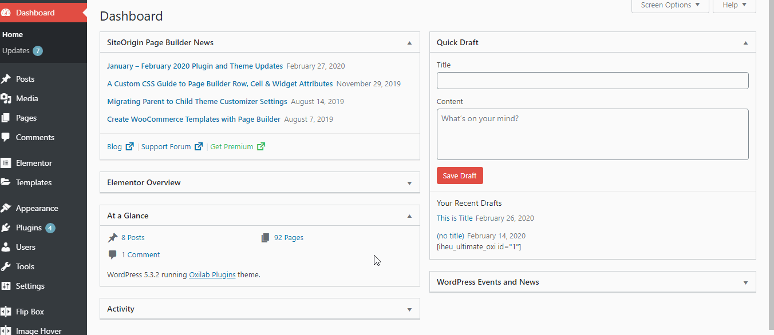Viewport: 774px width, 335px height.
Task: Click the Plugins plug icon
Action: pyautogui.click(x=6, y=228)
